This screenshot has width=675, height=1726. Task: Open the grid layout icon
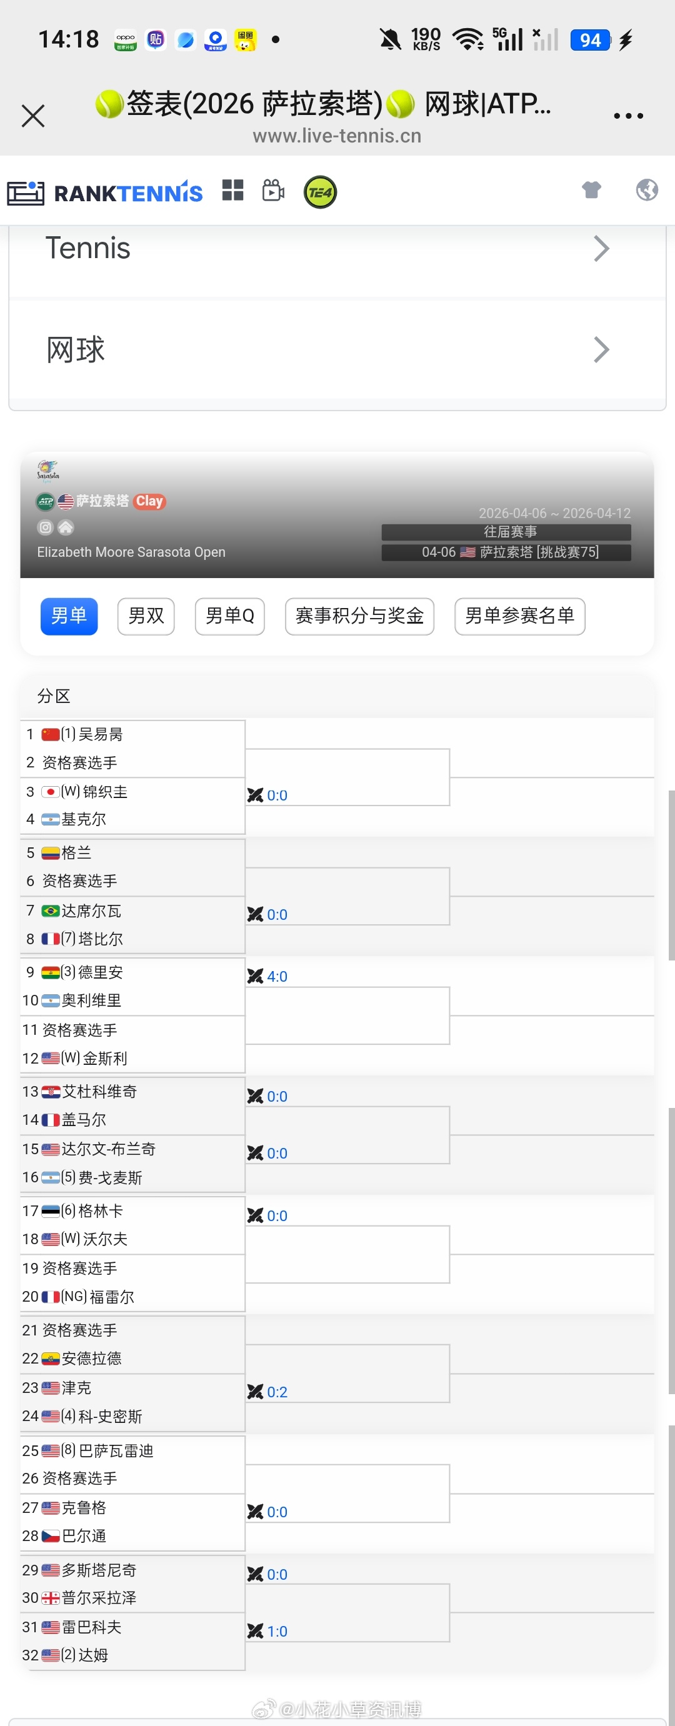click(x=232, y=191)
